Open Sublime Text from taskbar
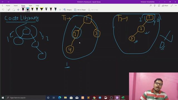178x100 pixels. tap(88, 97)
